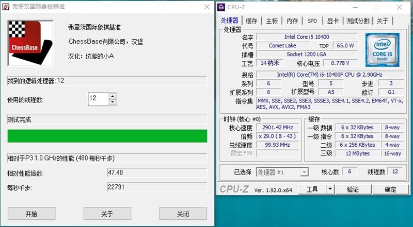Click the CPU-Z Ver. 1.92.0.x64 version text

click(273, 190)
